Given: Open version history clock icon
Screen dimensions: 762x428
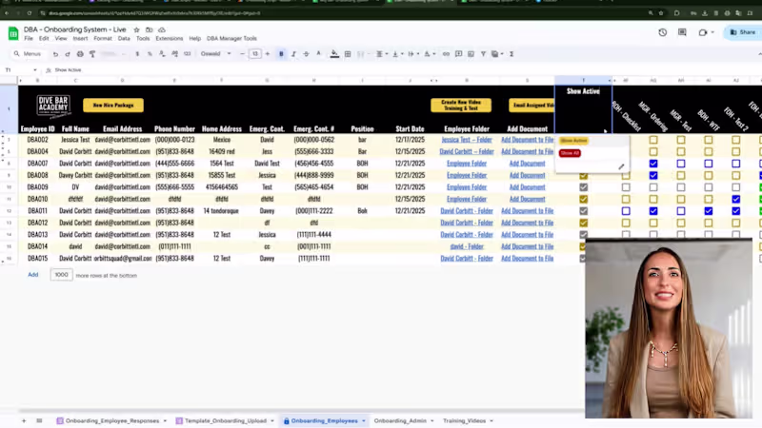Looking at the screenshot, I should point(662,32).
